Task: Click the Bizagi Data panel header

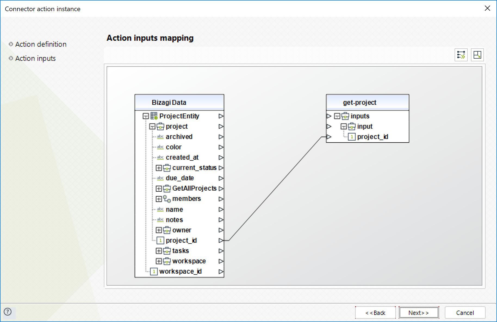Action: (x=179, y=102)
